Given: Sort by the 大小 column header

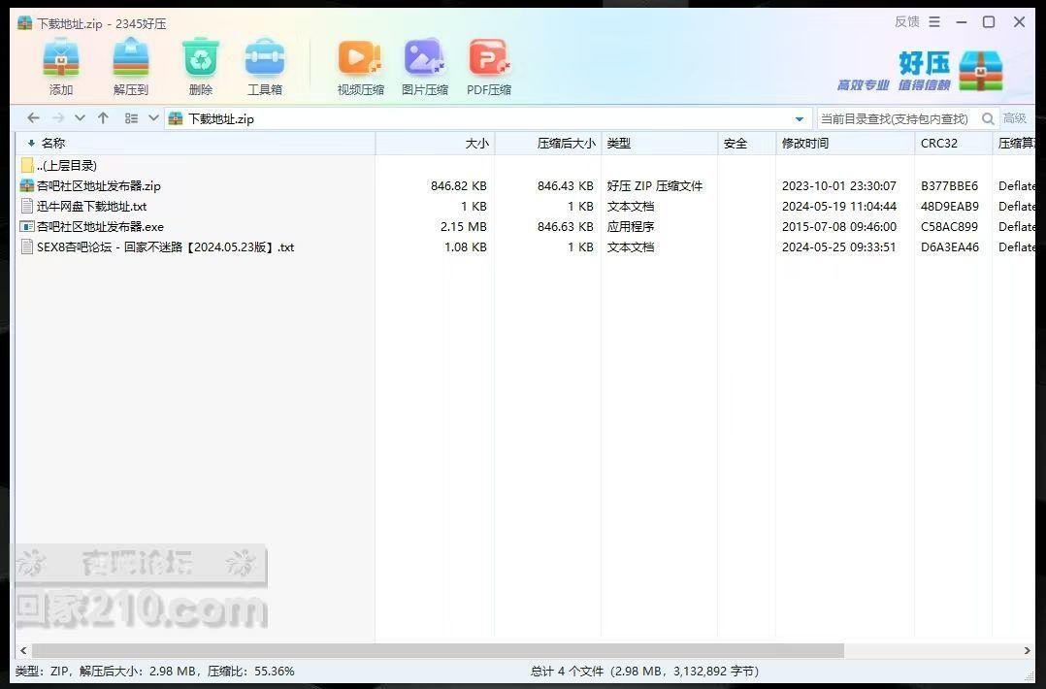Looking at the screenshot, I should pyautogui.click(x=435, y=144).
